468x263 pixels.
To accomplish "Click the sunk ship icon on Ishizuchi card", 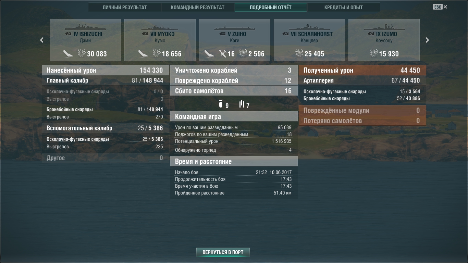I will point(68,53).
